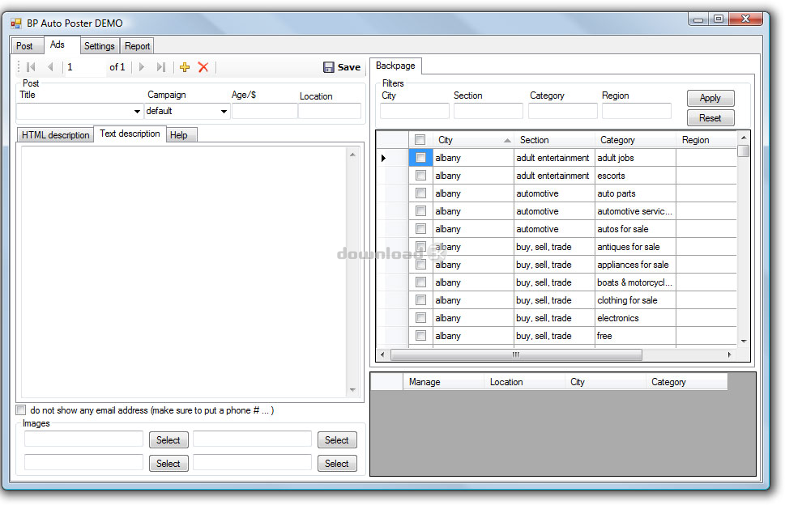Go to the next record arrow

pyautogui.click(x=142, y=67)
